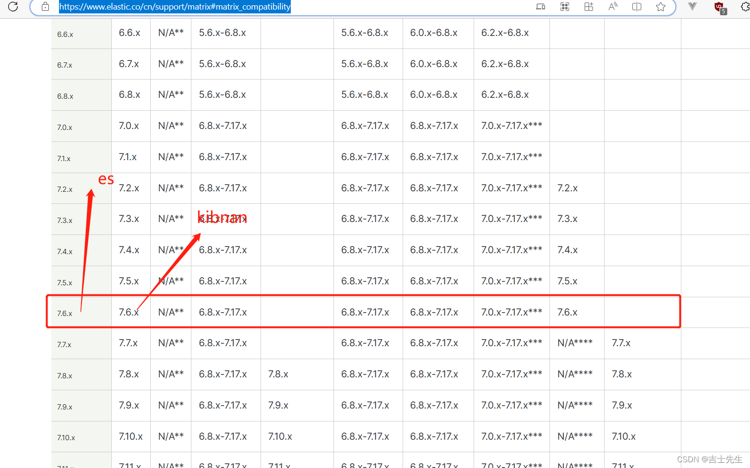Start Read Aloud from the address bar
Viewport: 750px width, 468px height.
(613, 7)
